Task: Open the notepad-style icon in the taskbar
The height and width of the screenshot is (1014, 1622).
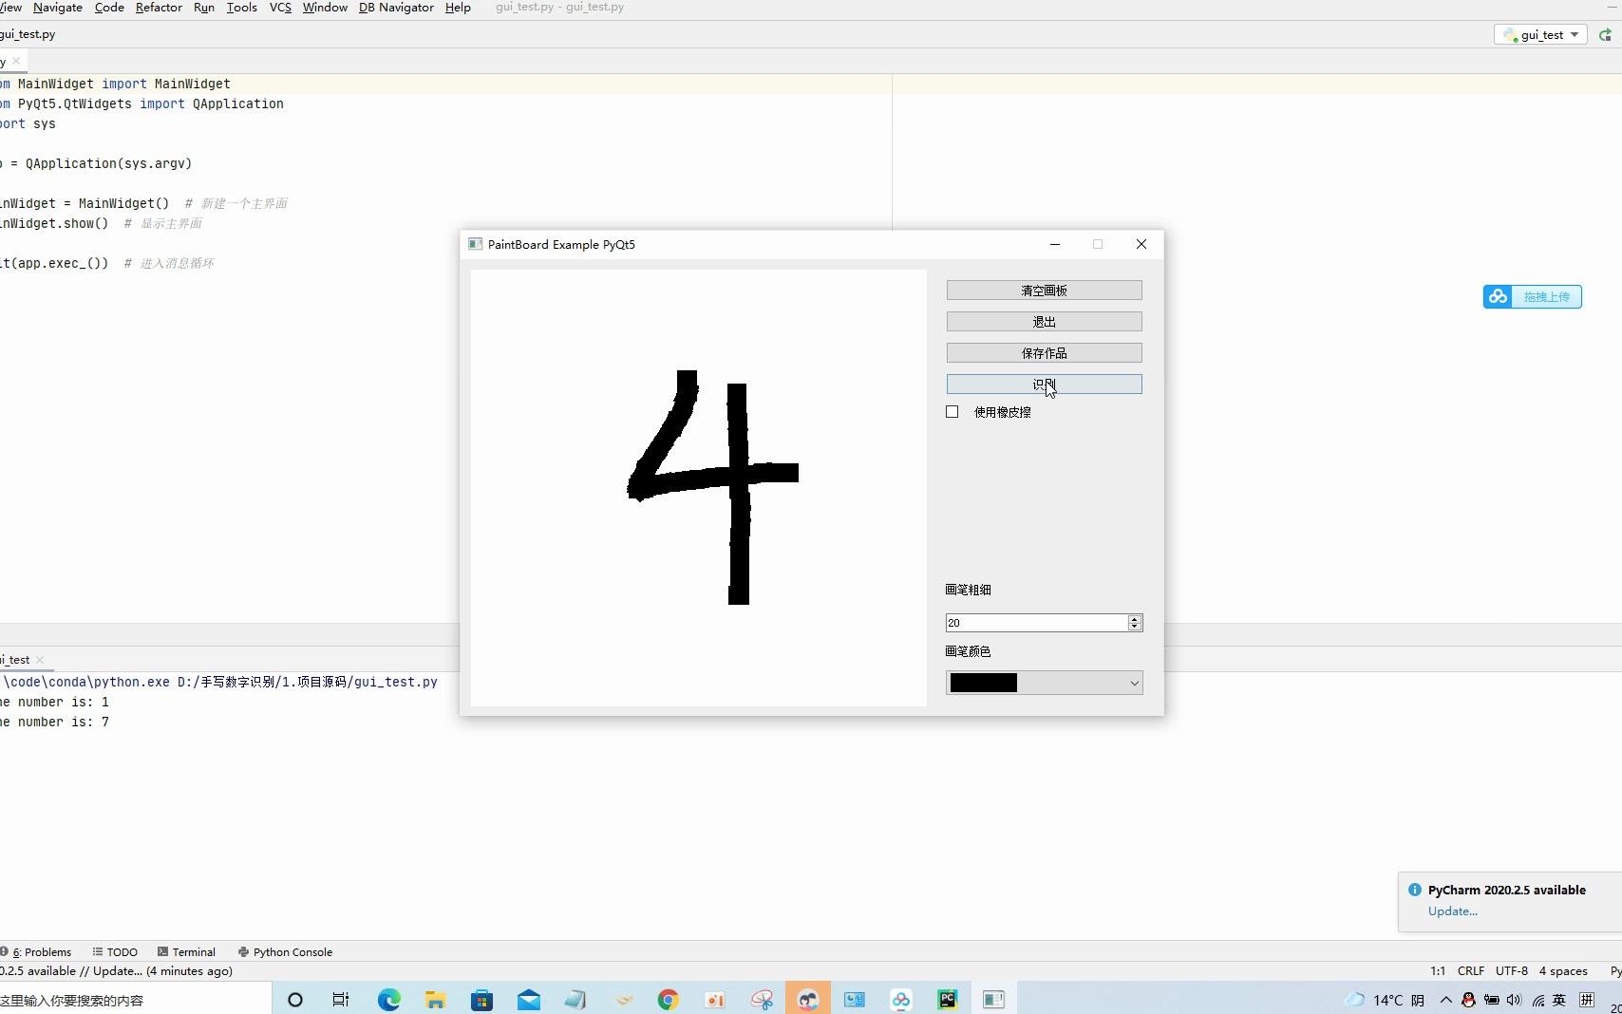Action: click(x=575, y=1000)
